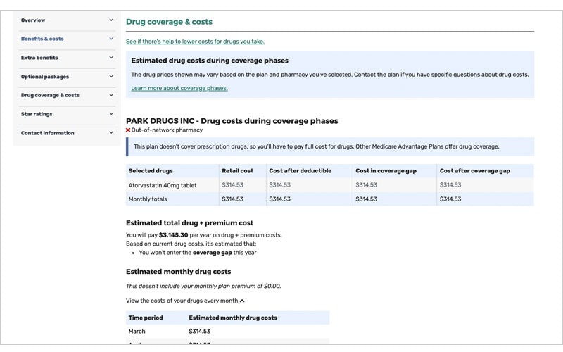Follow Learn more about coverage phases link

(x=179, y=88)
